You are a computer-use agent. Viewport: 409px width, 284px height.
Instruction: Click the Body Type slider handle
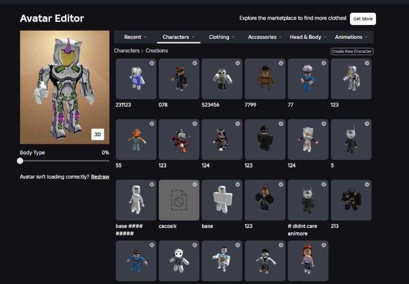20,161
